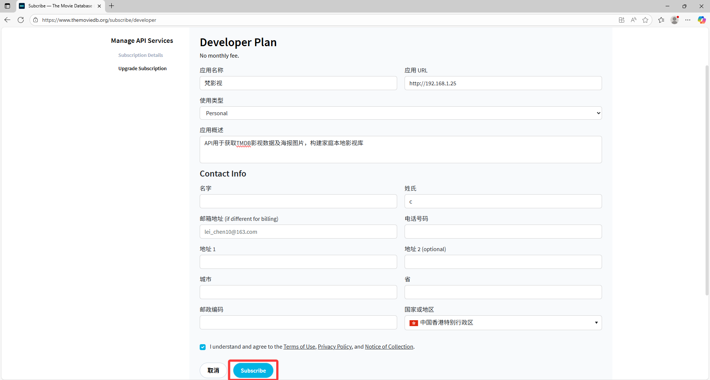Click the browser back arrow
710x380 pixels.
click(x=7, y=20)
